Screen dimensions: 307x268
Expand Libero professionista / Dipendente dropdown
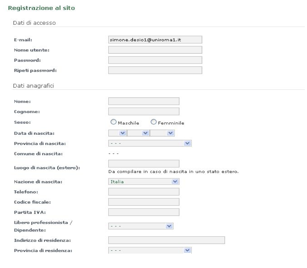point(141,226)
